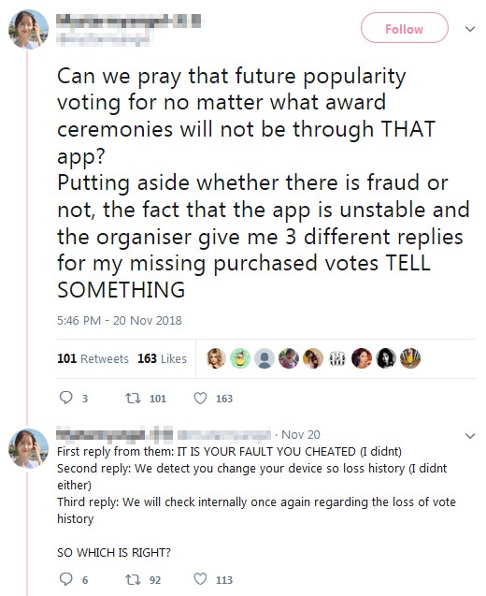
Task: Like the follow-up tweet with 113 likes
Action: 200,579
